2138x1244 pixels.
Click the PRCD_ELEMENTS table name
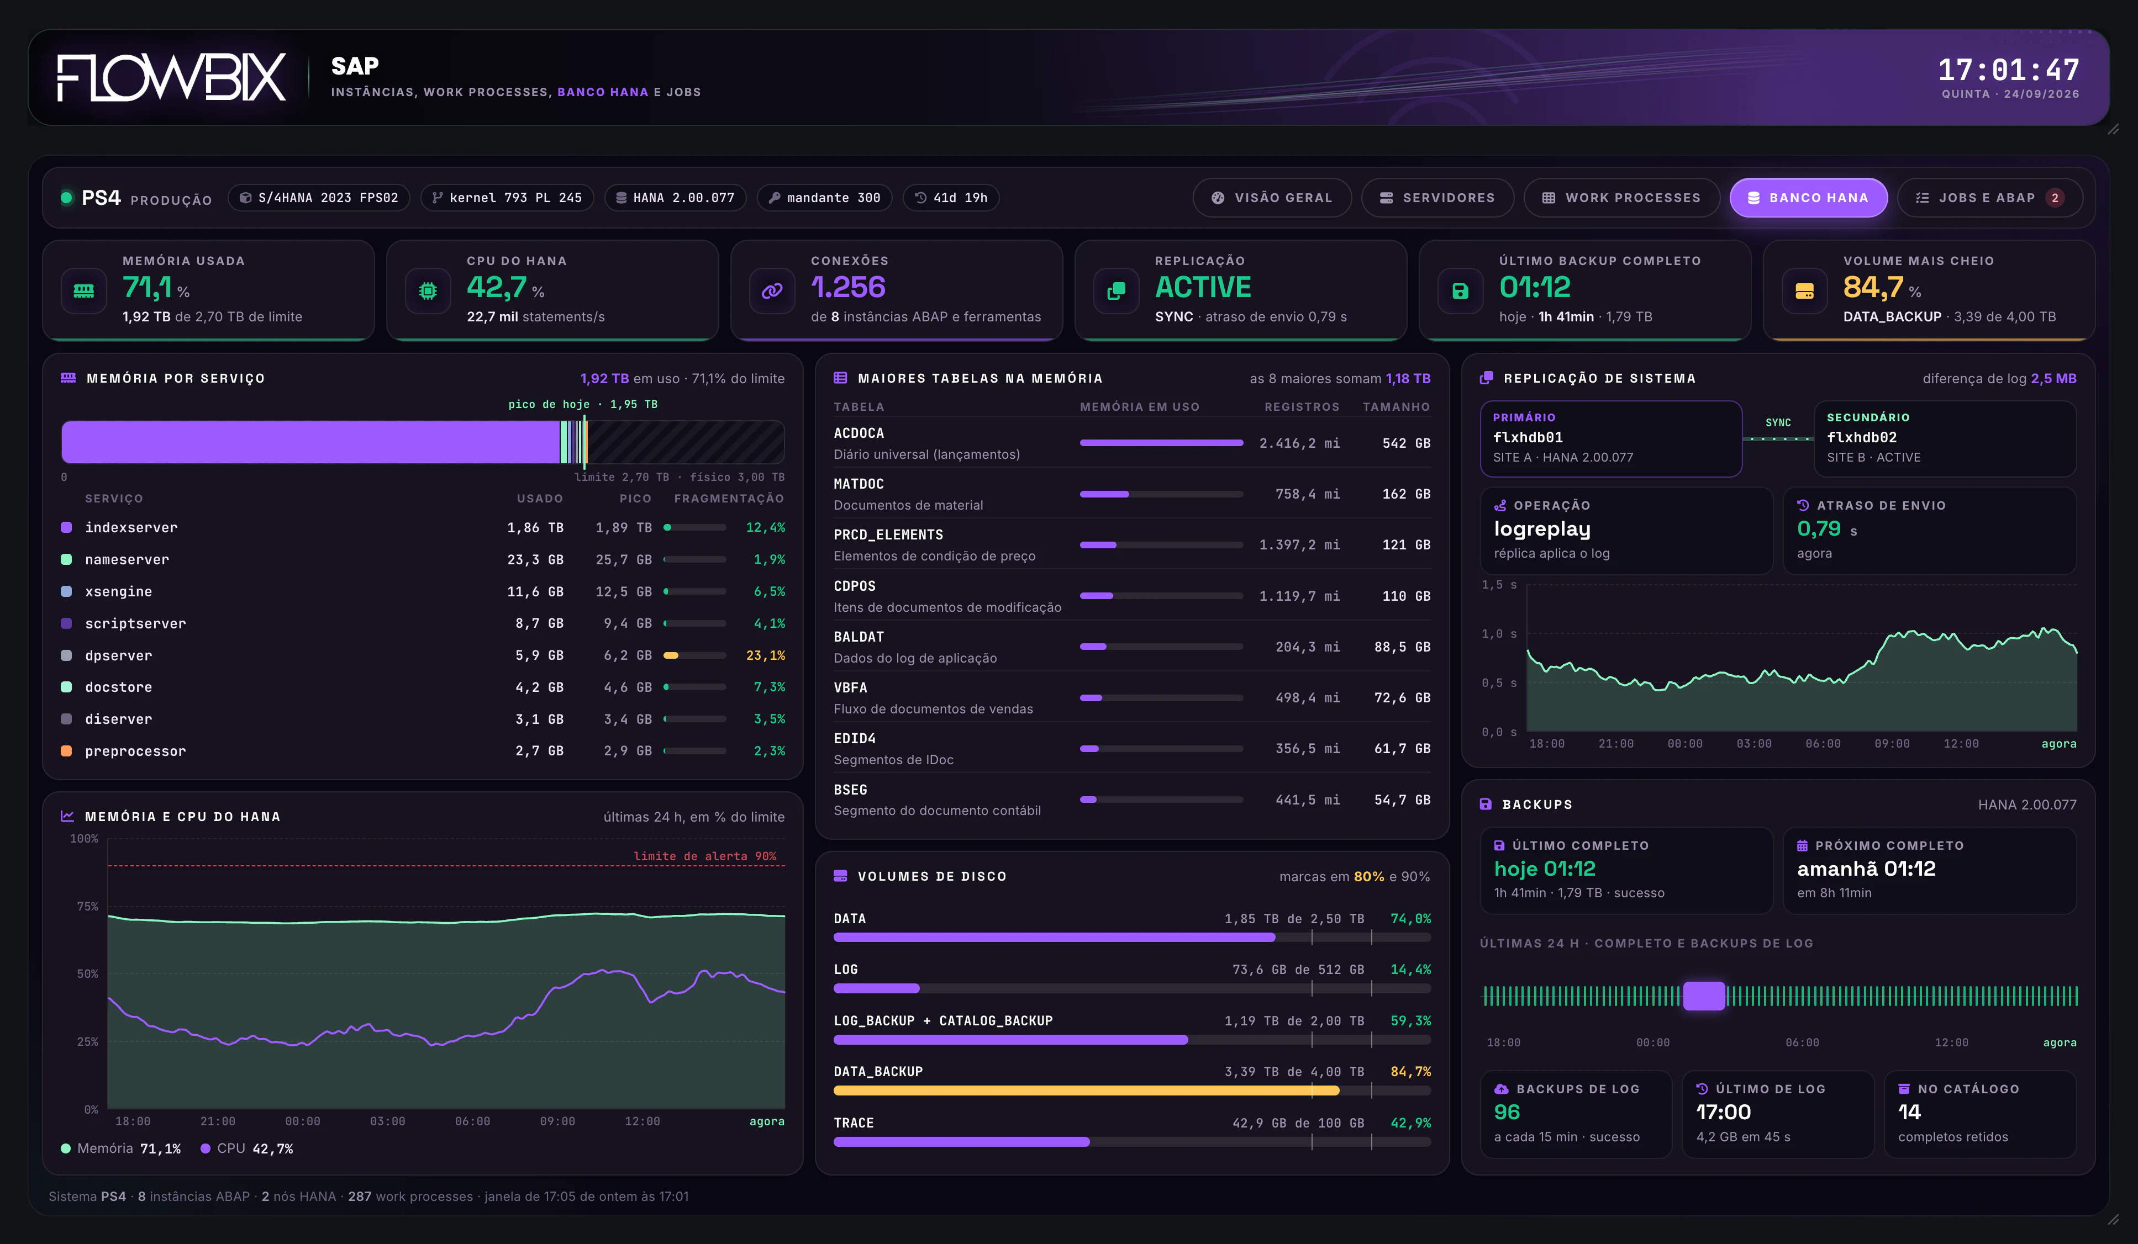[x=888, y=535]
